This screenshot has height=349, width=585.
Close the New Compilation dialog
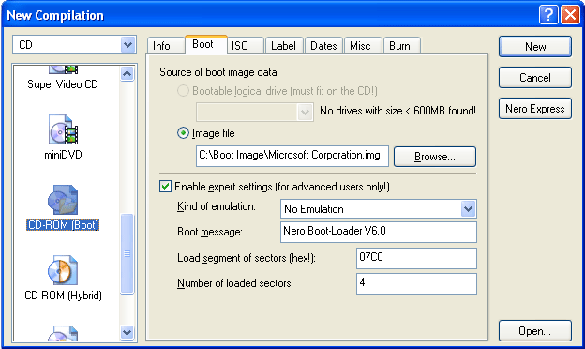click(570, 15)
